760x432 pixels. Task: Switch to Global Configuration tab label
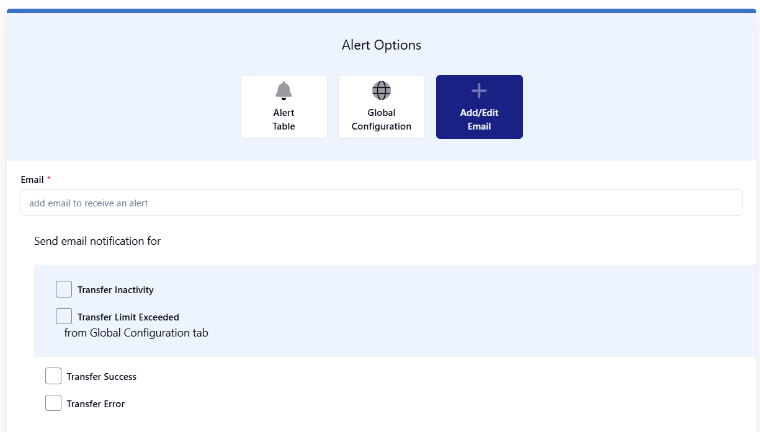pyautogui.click(x=382, y=120)
